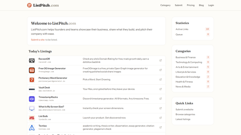Click the Technology & Computing count badge 6
Screen dimensions: 241x135
pyautogui.click(x=208, y=62)
